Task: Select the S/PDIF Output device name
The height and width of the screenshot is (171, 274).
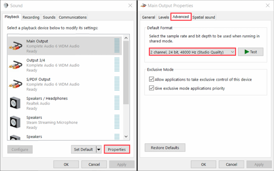Action: [x=38, y=79]
